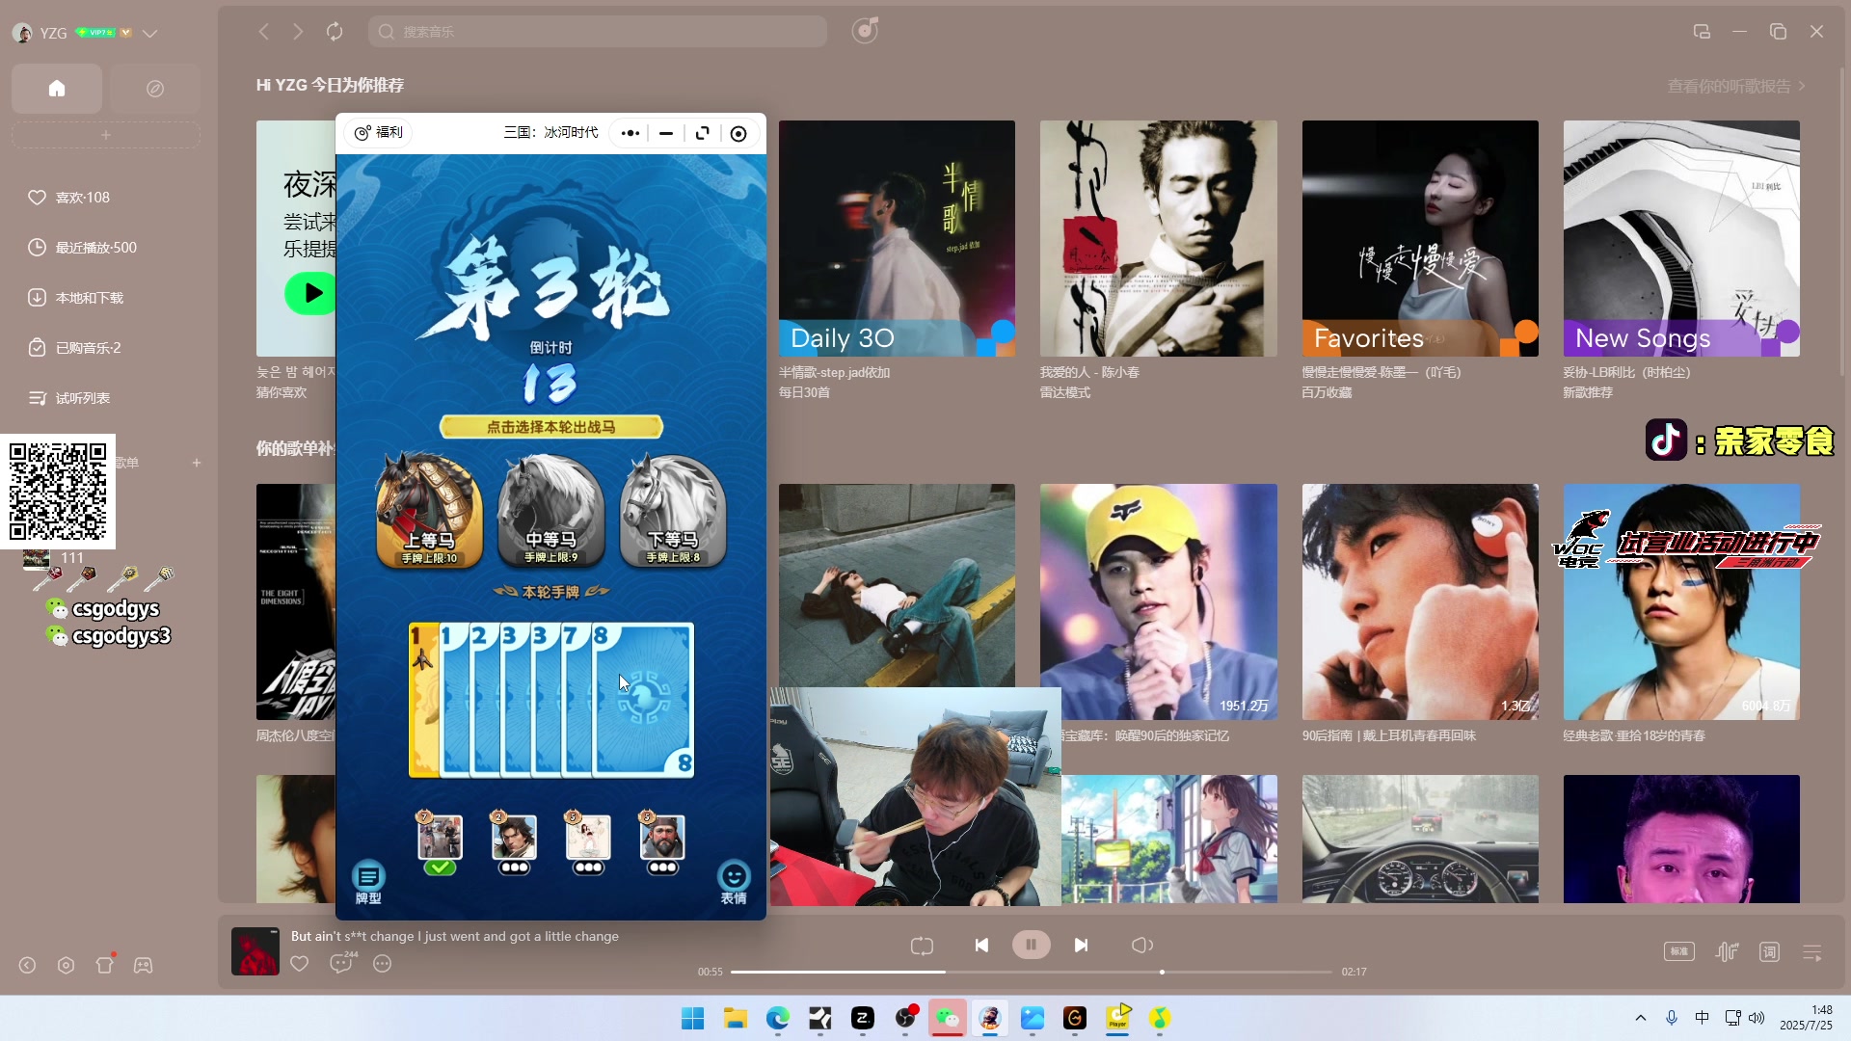
Task: Pick the blue card numbered 8
Action: [643, 700]
